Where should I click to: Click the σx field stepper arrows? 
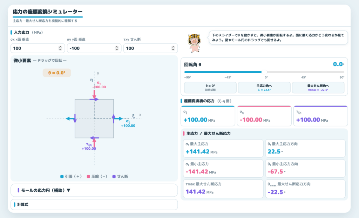60,48
